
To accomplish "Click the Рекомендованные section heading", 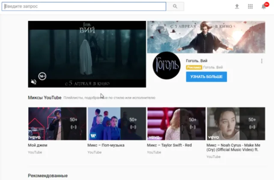I will 48,176.
